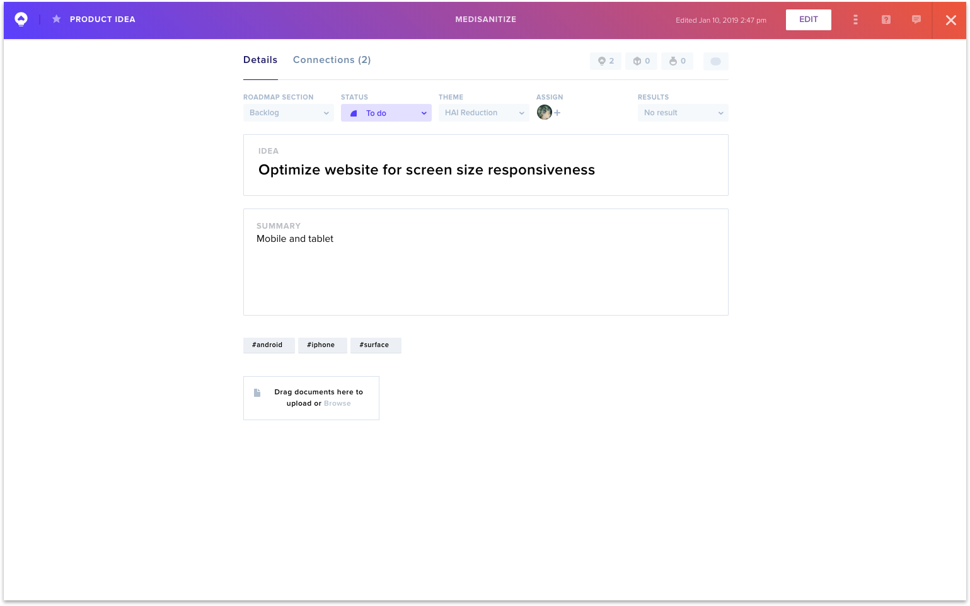Open the comments chat icon in header
Viewport: 970px width, 606px height.
pyautogui.click(x=916, y=20)
